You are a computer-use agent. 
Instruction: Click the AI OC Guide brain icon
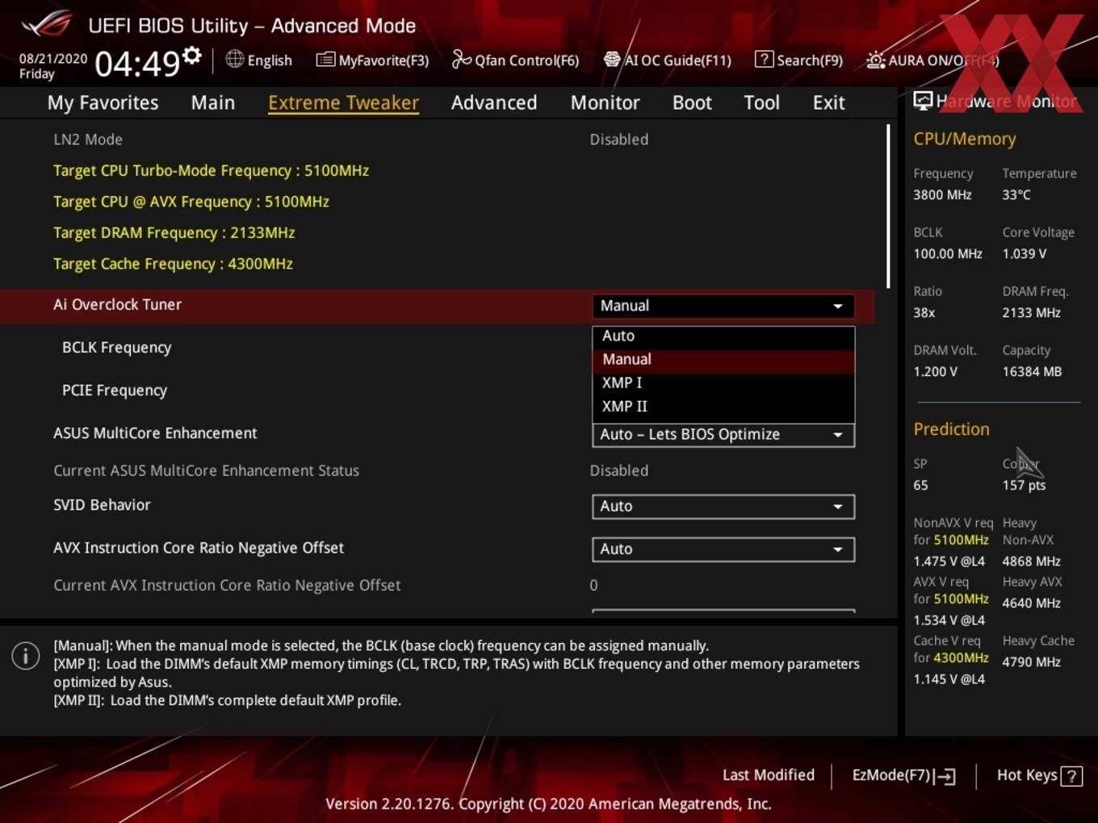(x=612, y=60)
